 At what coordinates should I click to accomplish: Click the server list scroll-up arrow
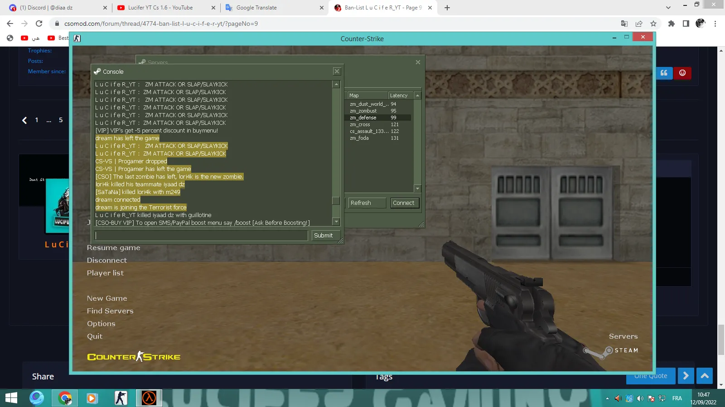pyautogui.click(x=417, y=95)
